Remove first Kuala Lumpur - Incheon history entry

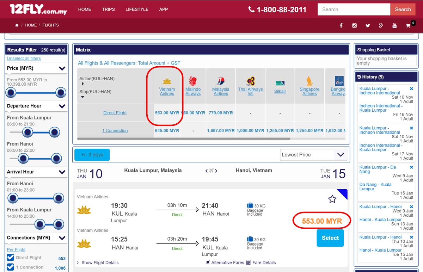click(x=411, y=89)
